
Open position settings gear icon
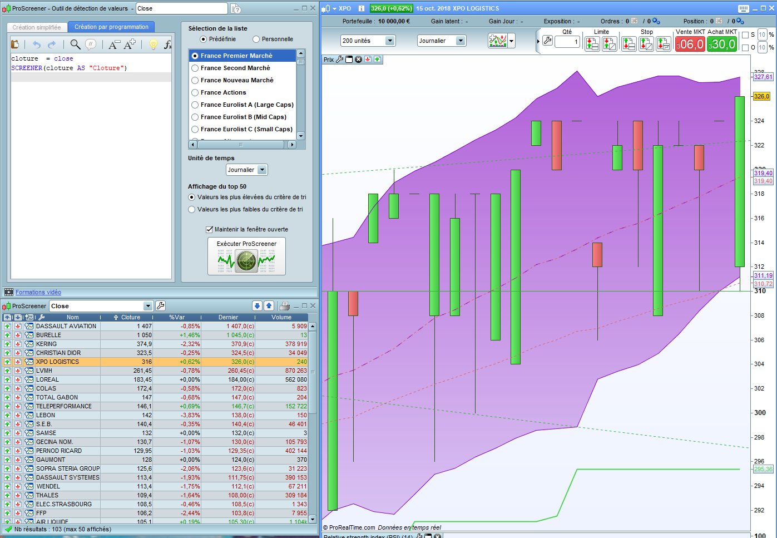tap(740, 21)
